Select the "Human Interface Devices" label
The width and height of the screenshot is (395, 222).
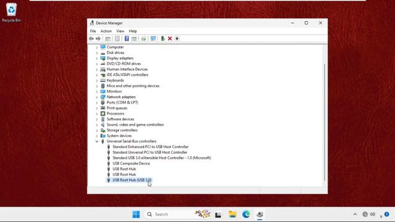[x=127, y=69]
